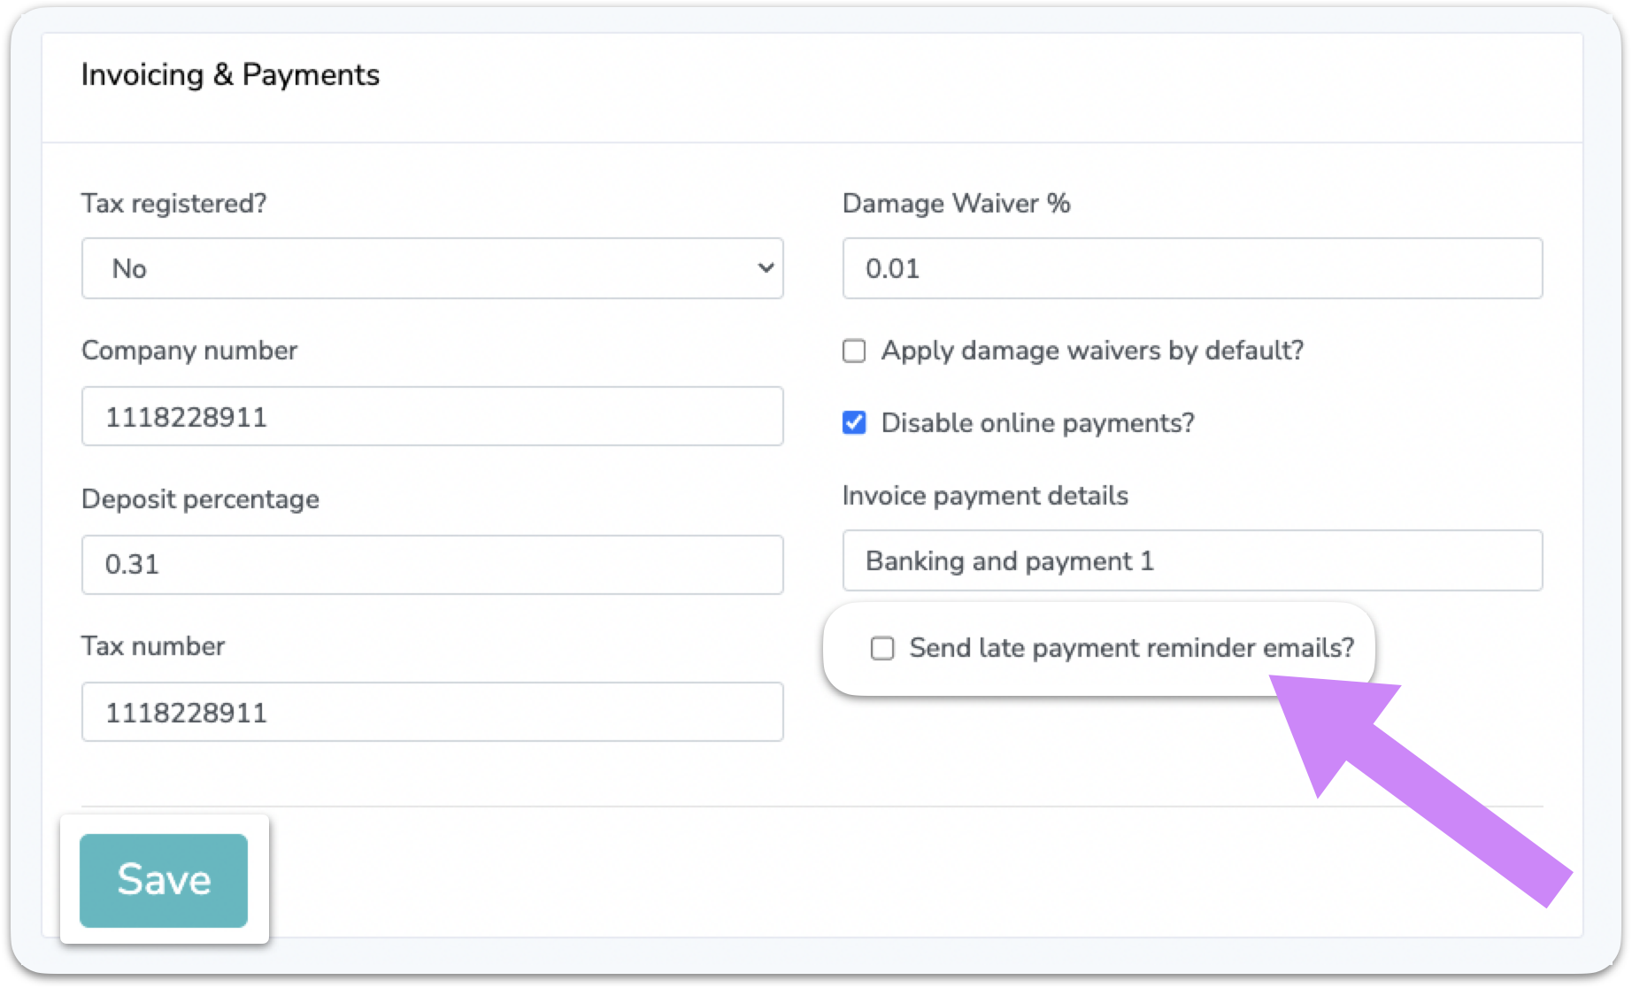Tick Send late payment reminder emails checkbox
Image resolution: width=1632 pixels, height=988 pixels.
(x=882, y=648)
